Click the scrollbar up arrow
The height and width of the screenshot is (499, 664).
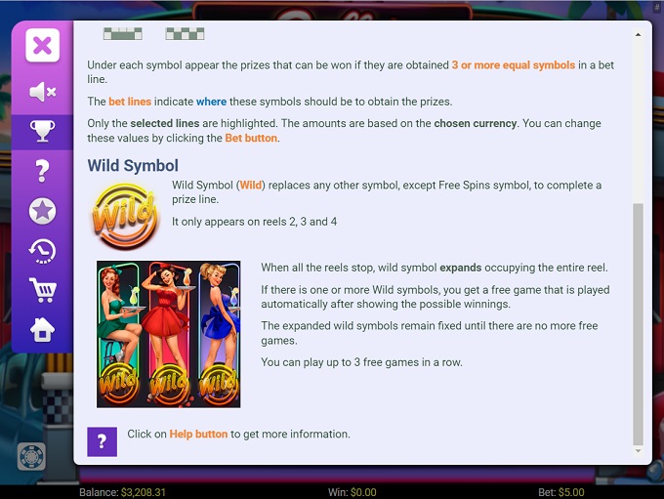pos(638,35)
